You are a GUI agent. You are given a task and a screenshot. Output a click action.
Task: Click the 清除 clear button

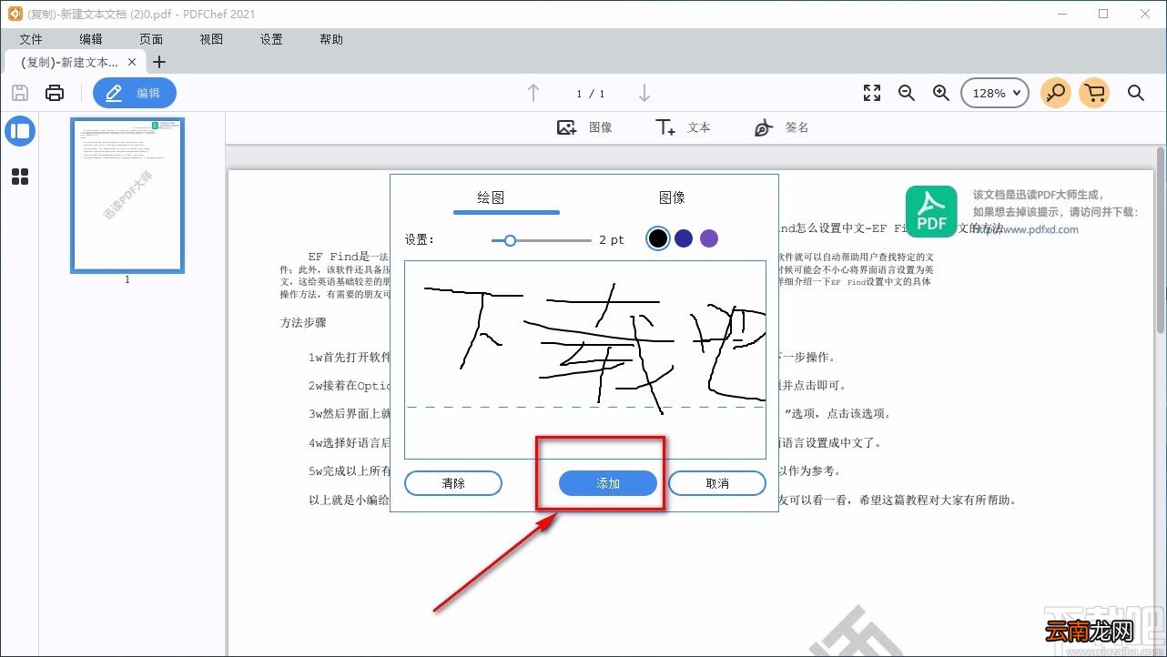coord(453,483)
